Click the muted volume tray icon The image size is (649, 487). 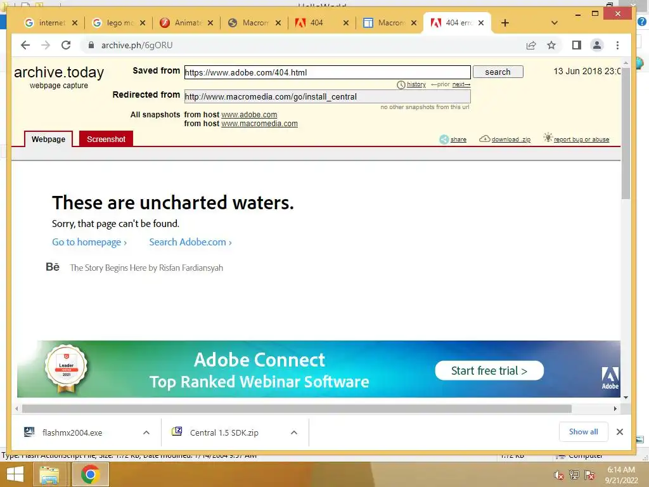559,475
